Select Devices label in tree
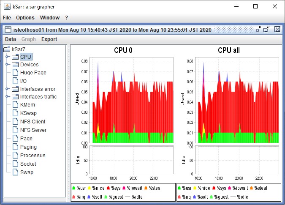285x205 pixels. tap(29, 65)
